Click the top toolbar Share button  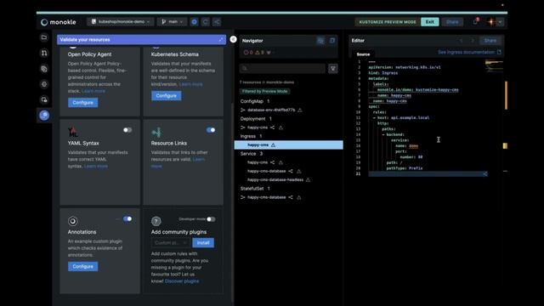(x=452, y=22)
